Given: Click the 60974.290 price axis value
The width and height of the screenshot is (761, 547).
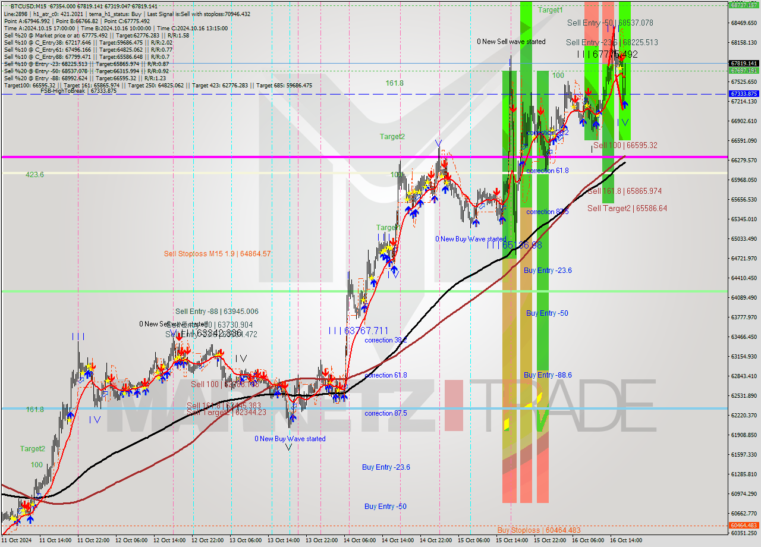Looking at the screenshot, I should click(x=744, y=493).
